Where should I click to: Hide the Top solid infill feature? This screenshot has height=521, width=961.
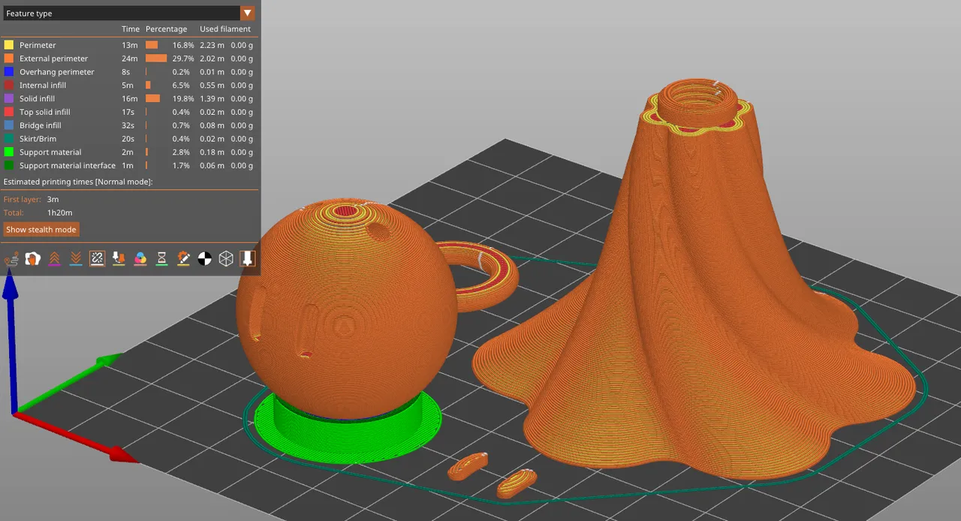pyautogui.click(x=129, y=112)
